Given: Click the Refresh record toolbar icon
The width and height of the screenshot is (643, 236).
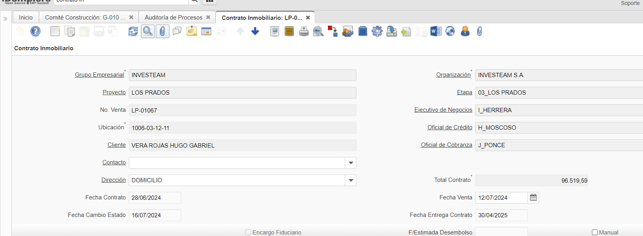Looking at the screenshot, I should pos(133,31).
